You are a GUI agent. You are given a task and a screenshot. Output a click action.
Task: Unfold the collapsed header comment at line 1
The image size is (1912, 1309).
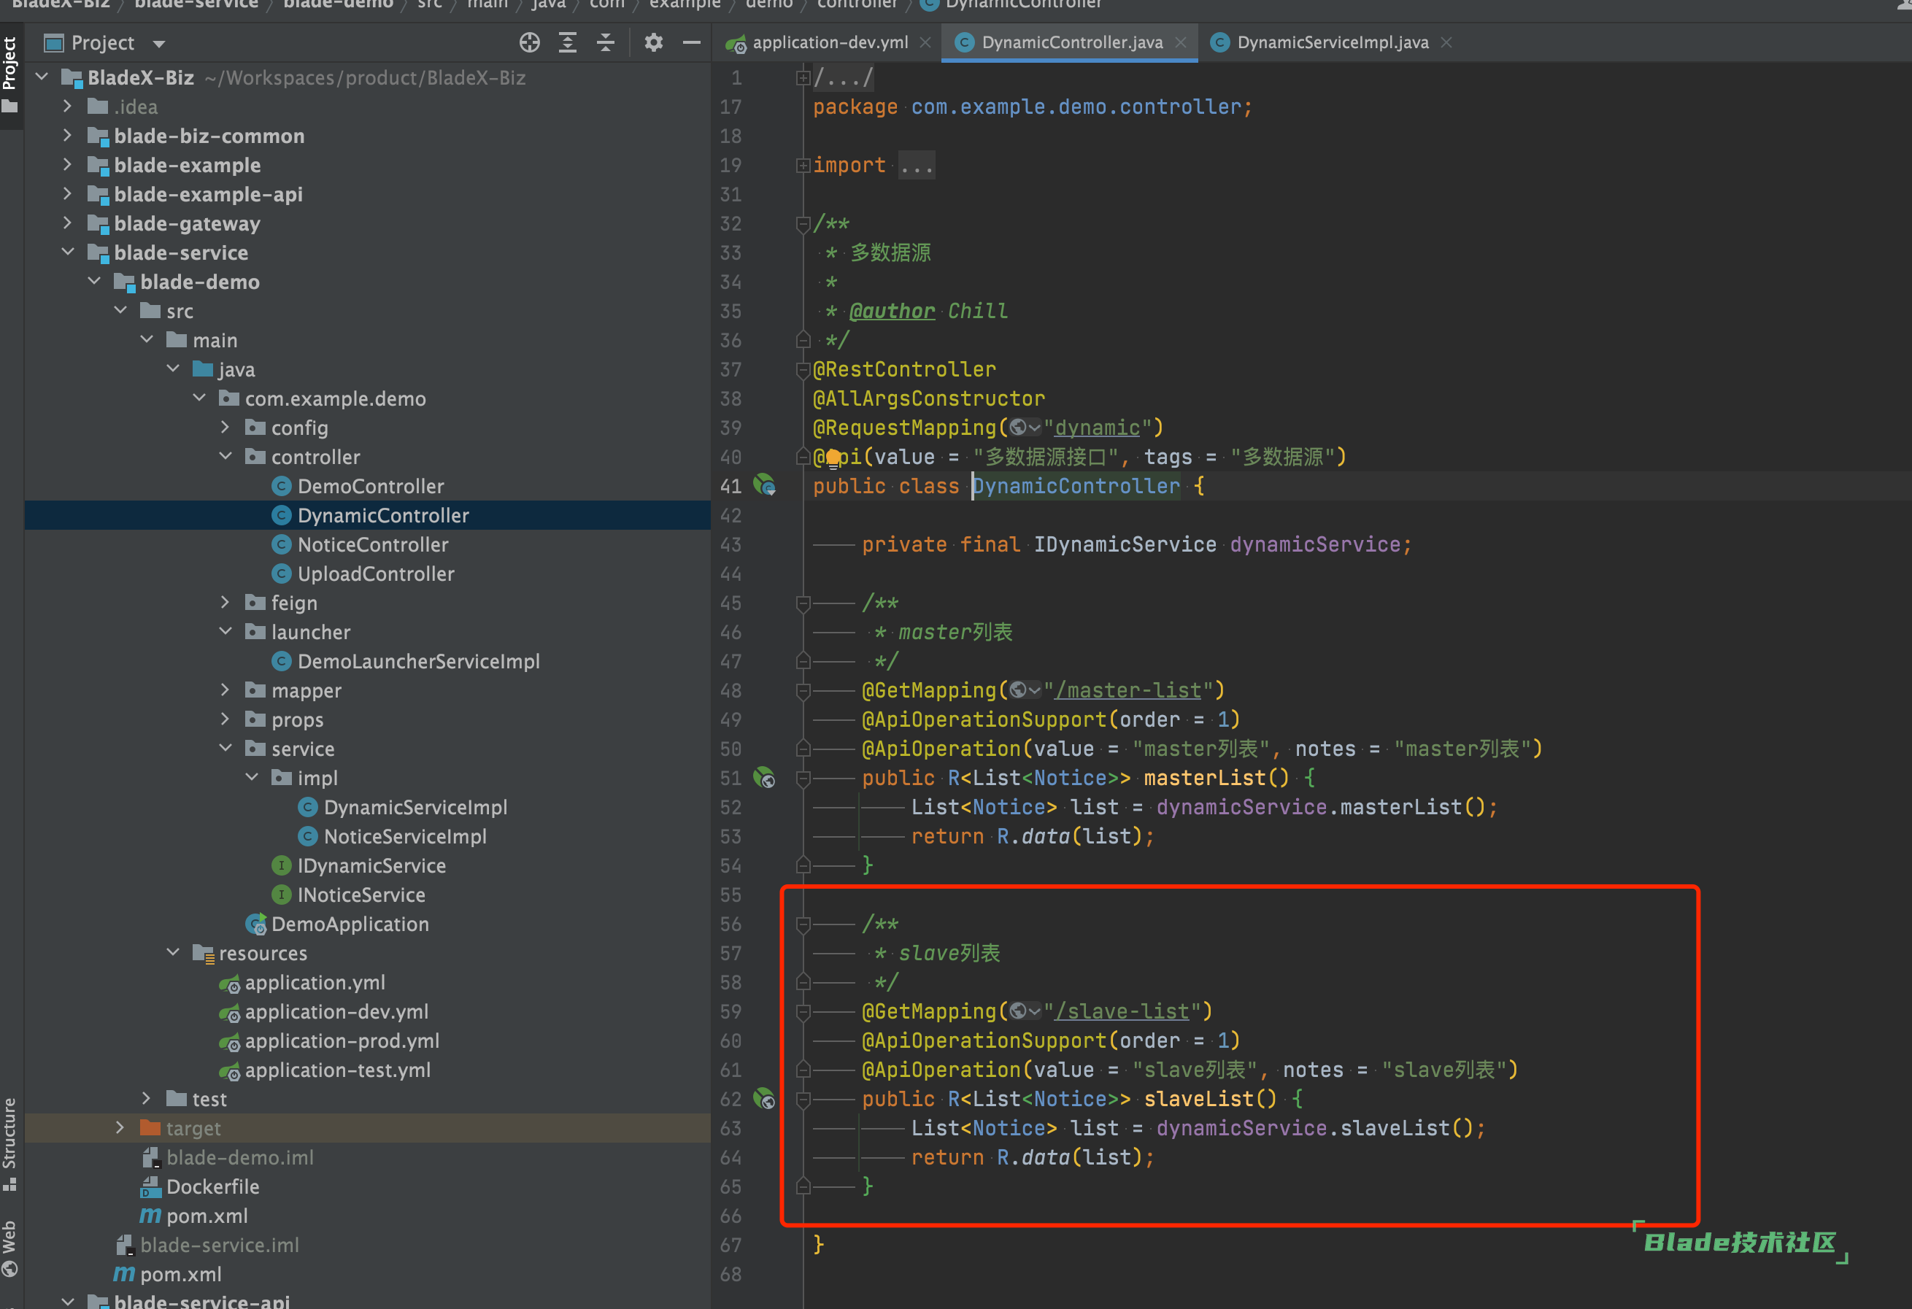pyautogui.click(x=803, y=77)
